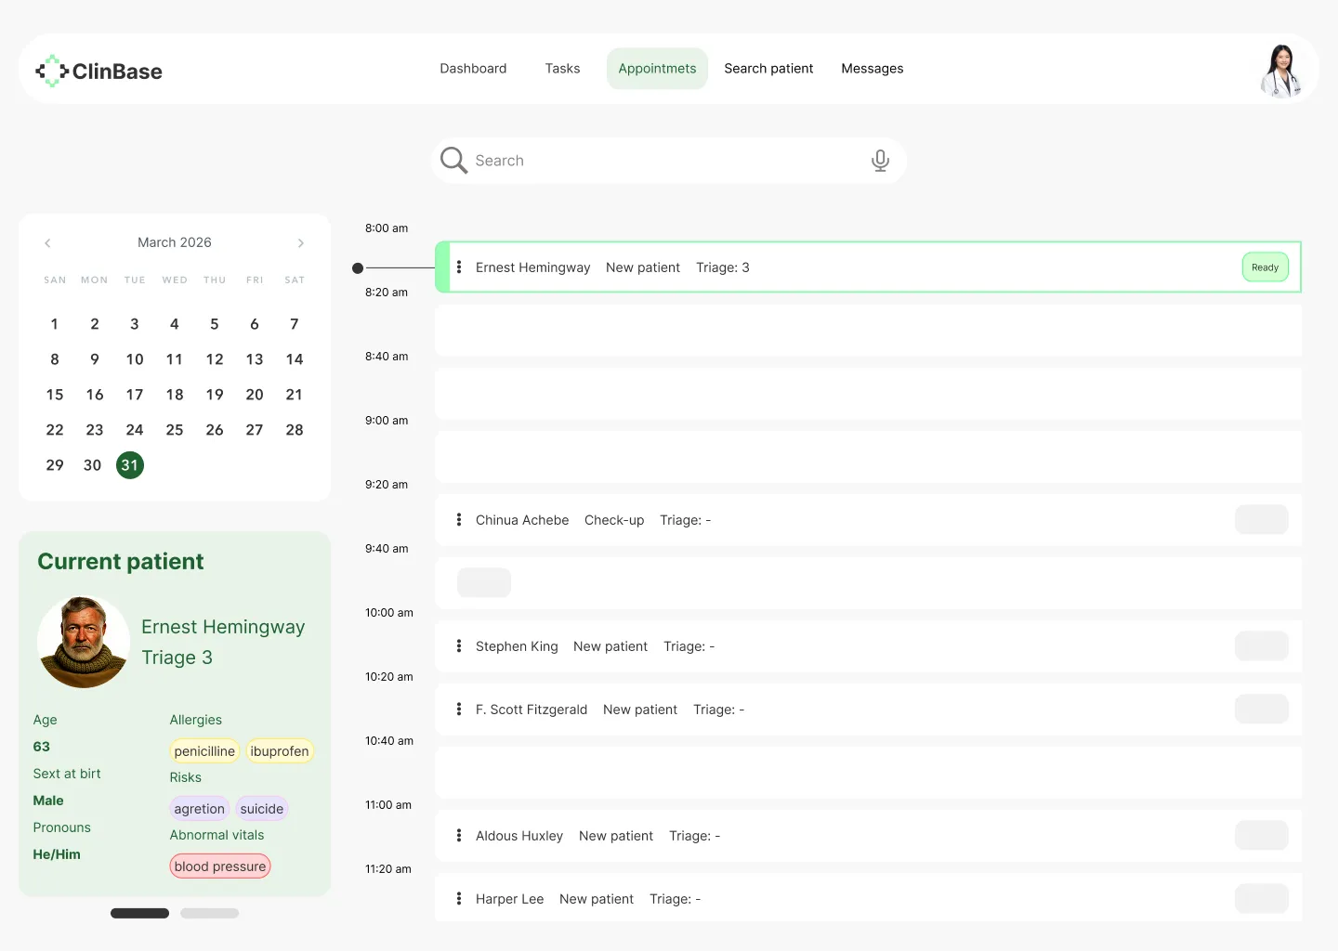
Task: Click the Ready status button
Action: tap(1265, 267)
